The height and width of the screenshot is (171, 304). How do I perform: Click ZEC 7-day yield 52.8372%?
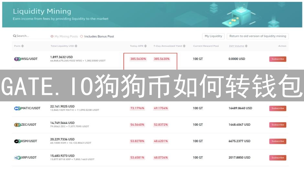point(161,125)
